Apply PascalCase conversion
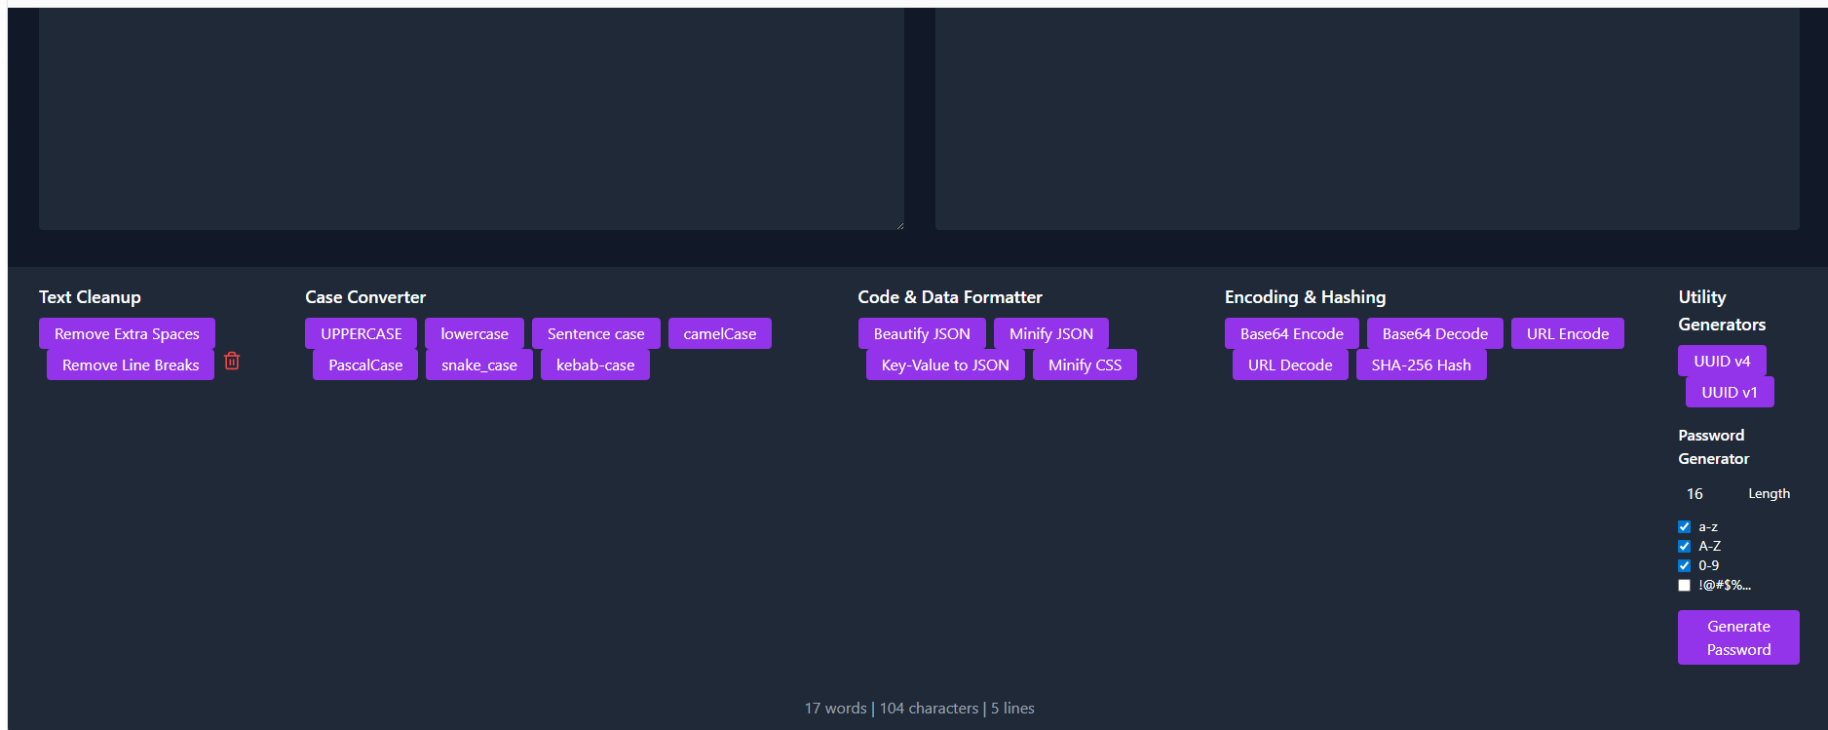Viewport: 1828px width, 730px height. (365, 365)
